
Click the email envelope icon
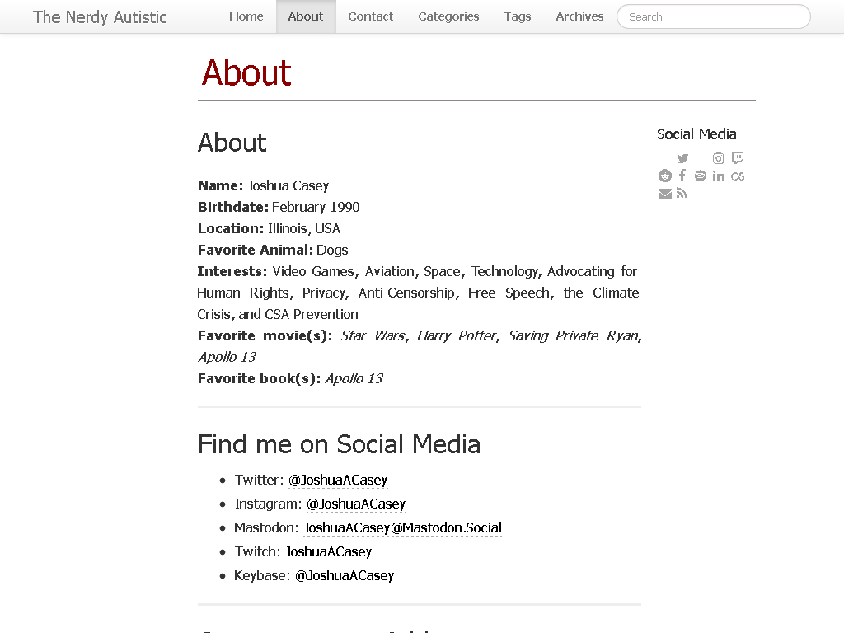click(x=665, y=194)
